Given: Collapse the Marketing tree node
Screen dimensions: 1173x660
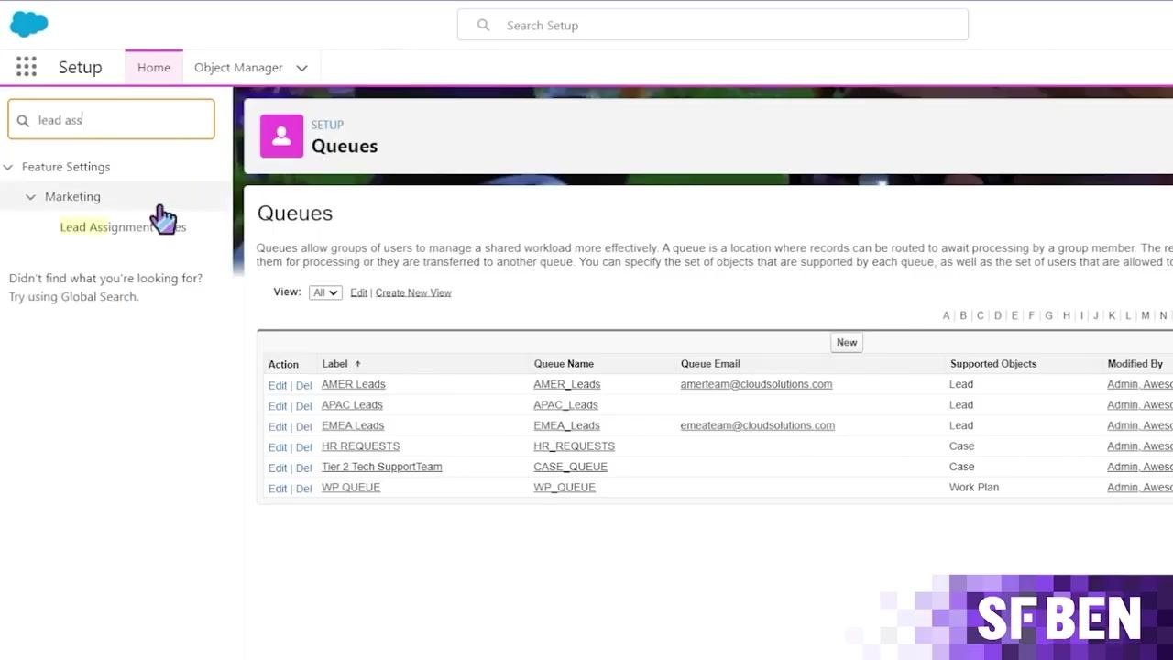Looking at the screenshot, I should (30, 196).
